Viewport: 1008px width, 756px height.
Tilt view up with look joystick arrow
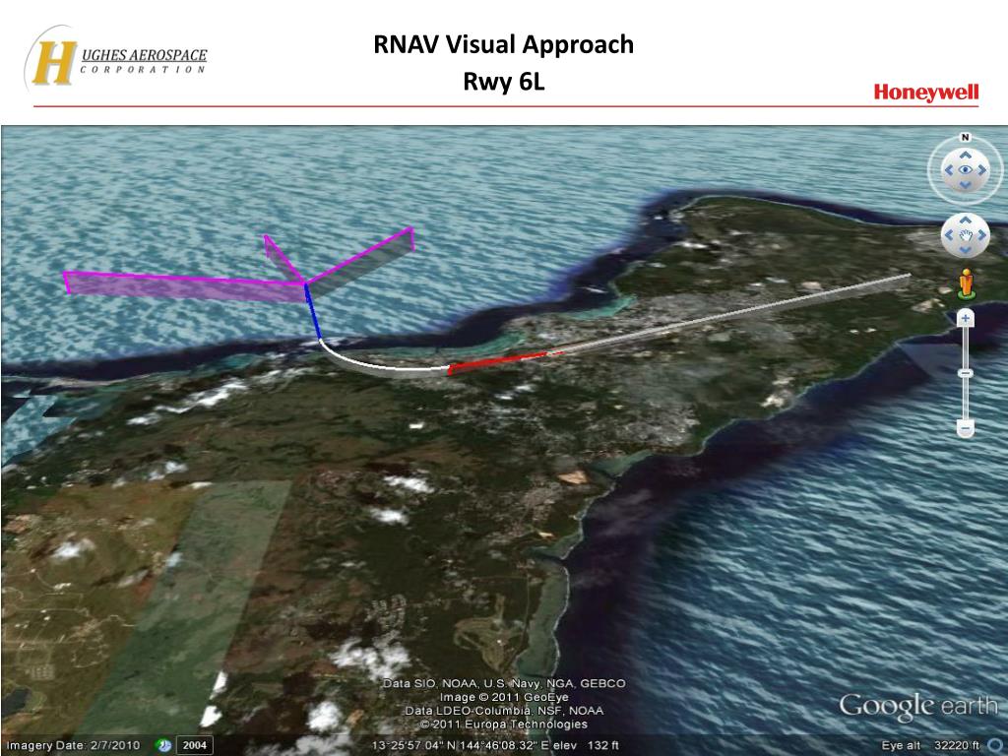coord(965,155)
